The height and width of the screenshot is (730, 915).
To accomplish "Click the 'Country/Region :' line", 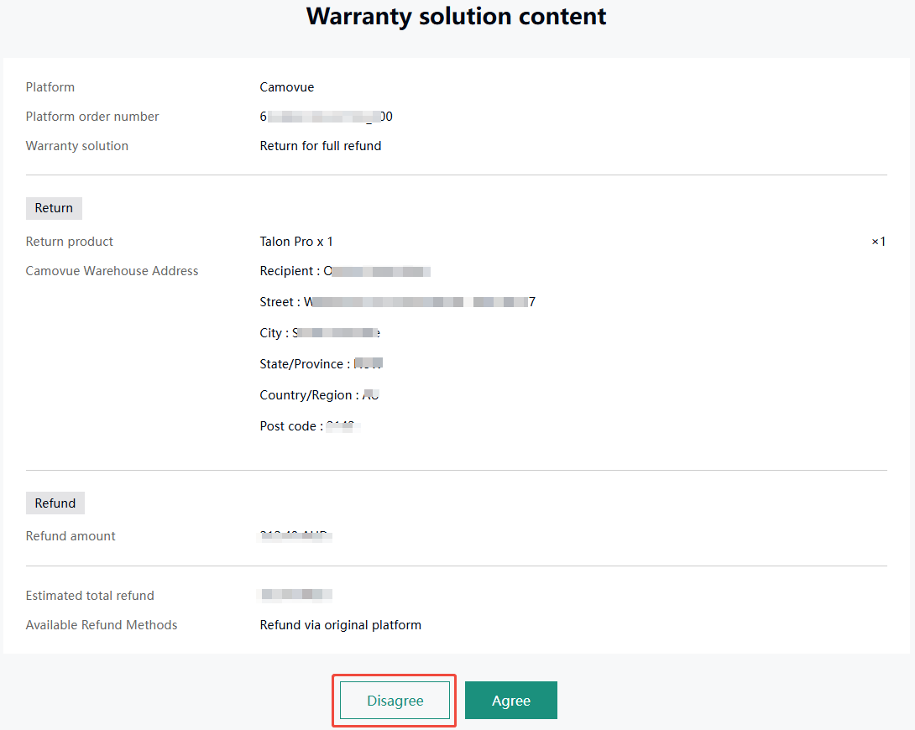I will [319, 395].
